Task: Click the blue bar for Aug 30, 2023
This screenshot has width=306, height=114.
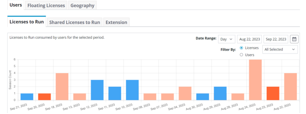Action: point(203,97)
